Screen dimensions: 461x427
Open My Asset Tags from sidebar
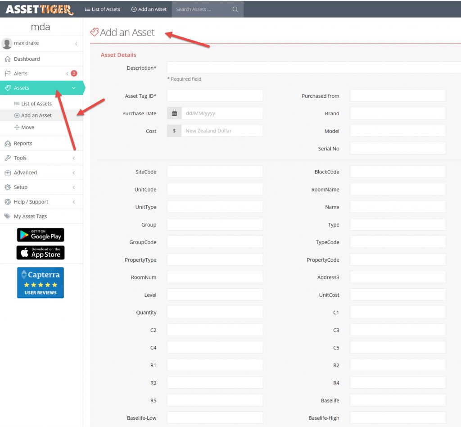[30, 216]
